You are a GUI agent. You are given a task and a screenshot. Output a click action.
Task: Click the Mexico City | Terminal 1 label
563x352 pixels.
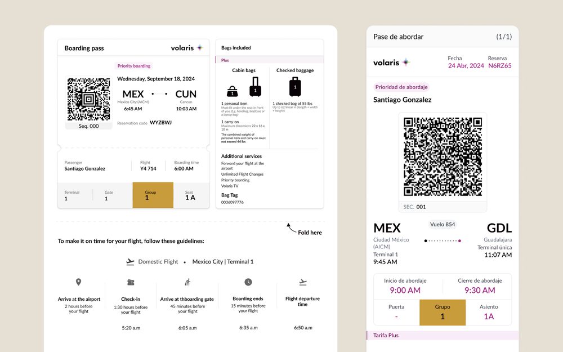[x=222, y=261]
